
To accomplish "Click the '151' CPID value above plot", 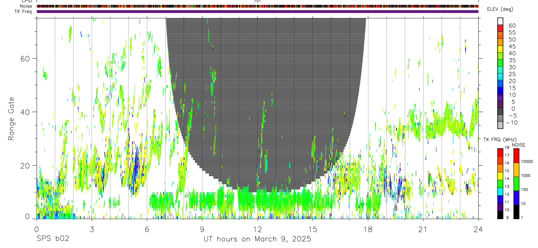I will click(258, 1).
